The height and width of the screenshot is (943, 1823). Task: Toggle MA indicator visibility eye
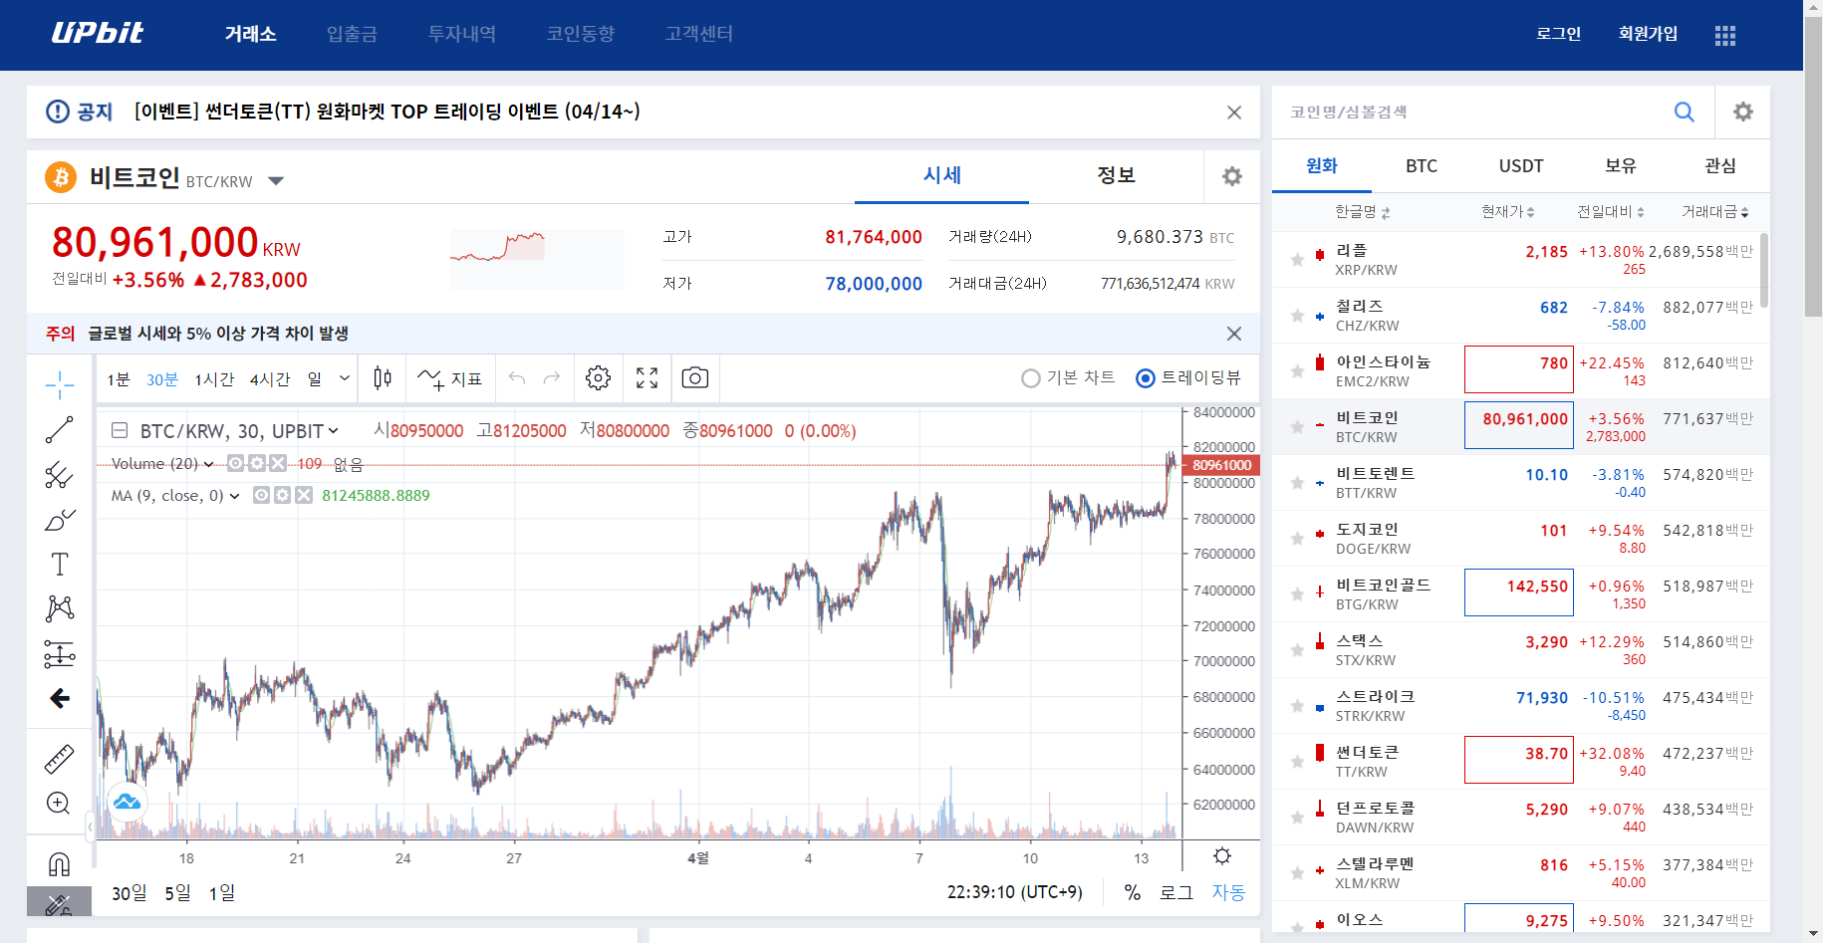click(x=262, y=495)
